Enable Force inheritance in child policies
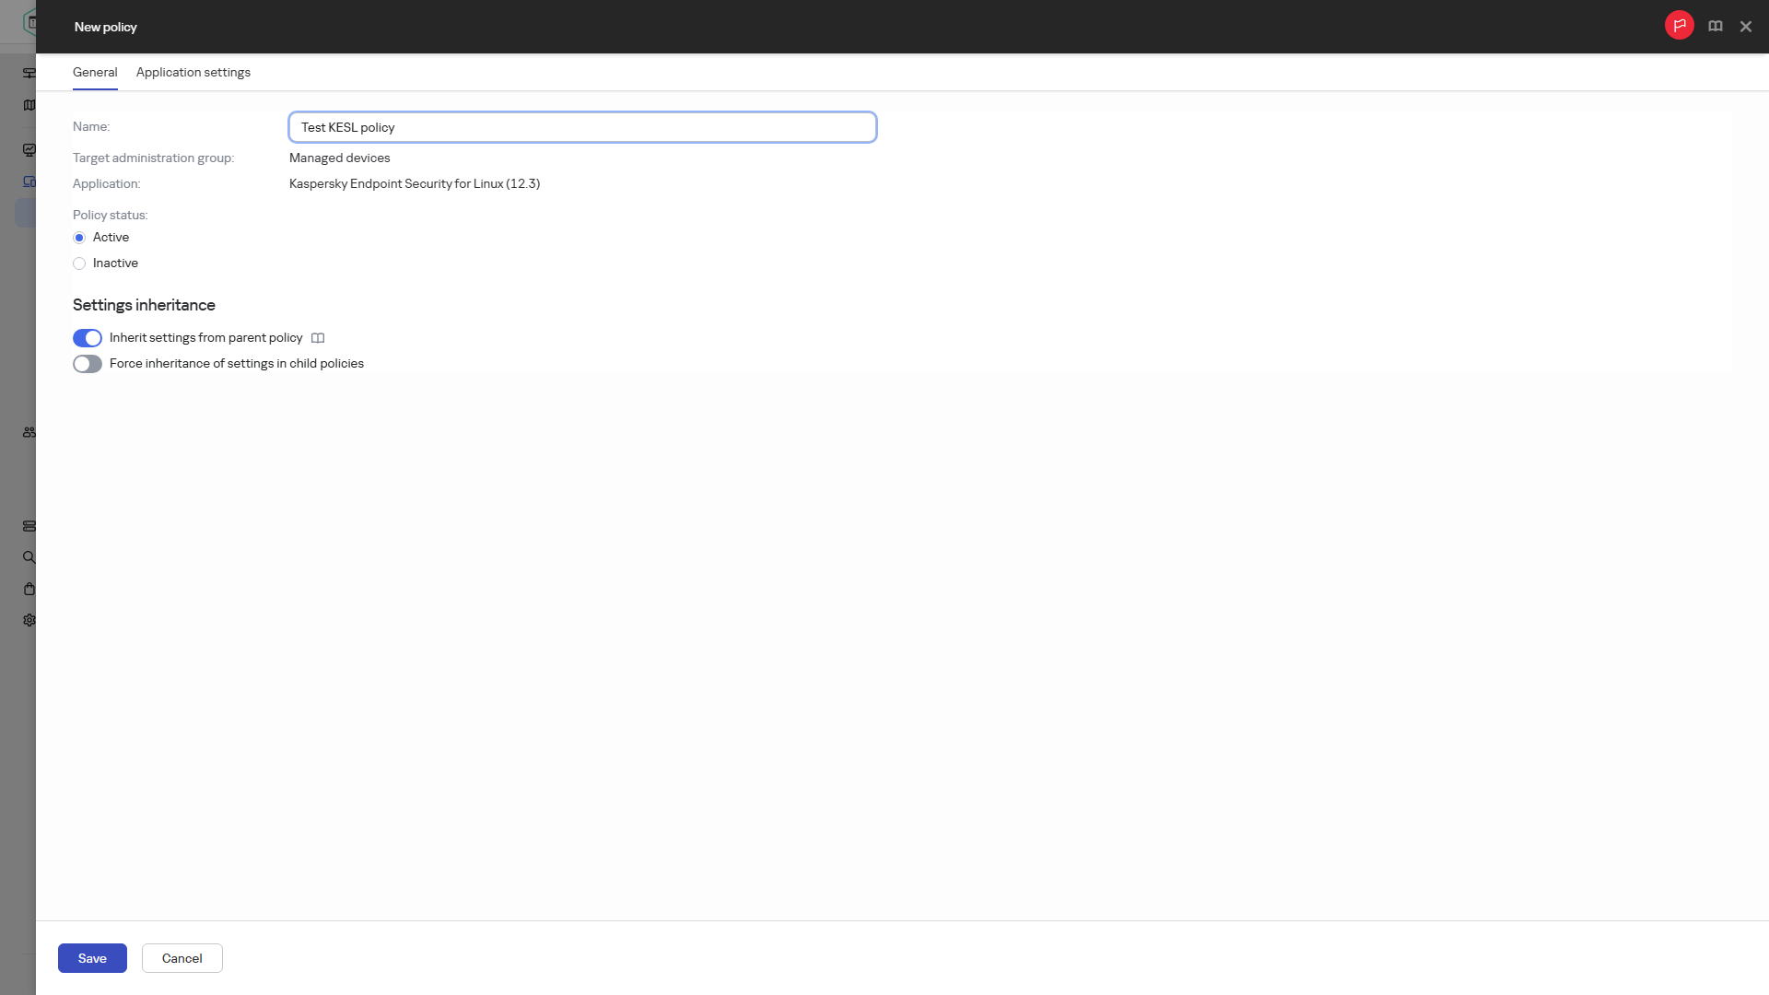1769x995 pixels. pyautogui.click(x=88, y=364)
